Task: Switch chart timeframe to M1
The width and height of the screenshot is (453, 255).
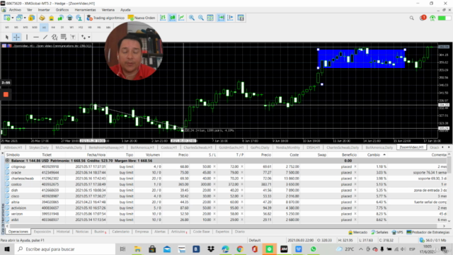Action: pos(7,28)
